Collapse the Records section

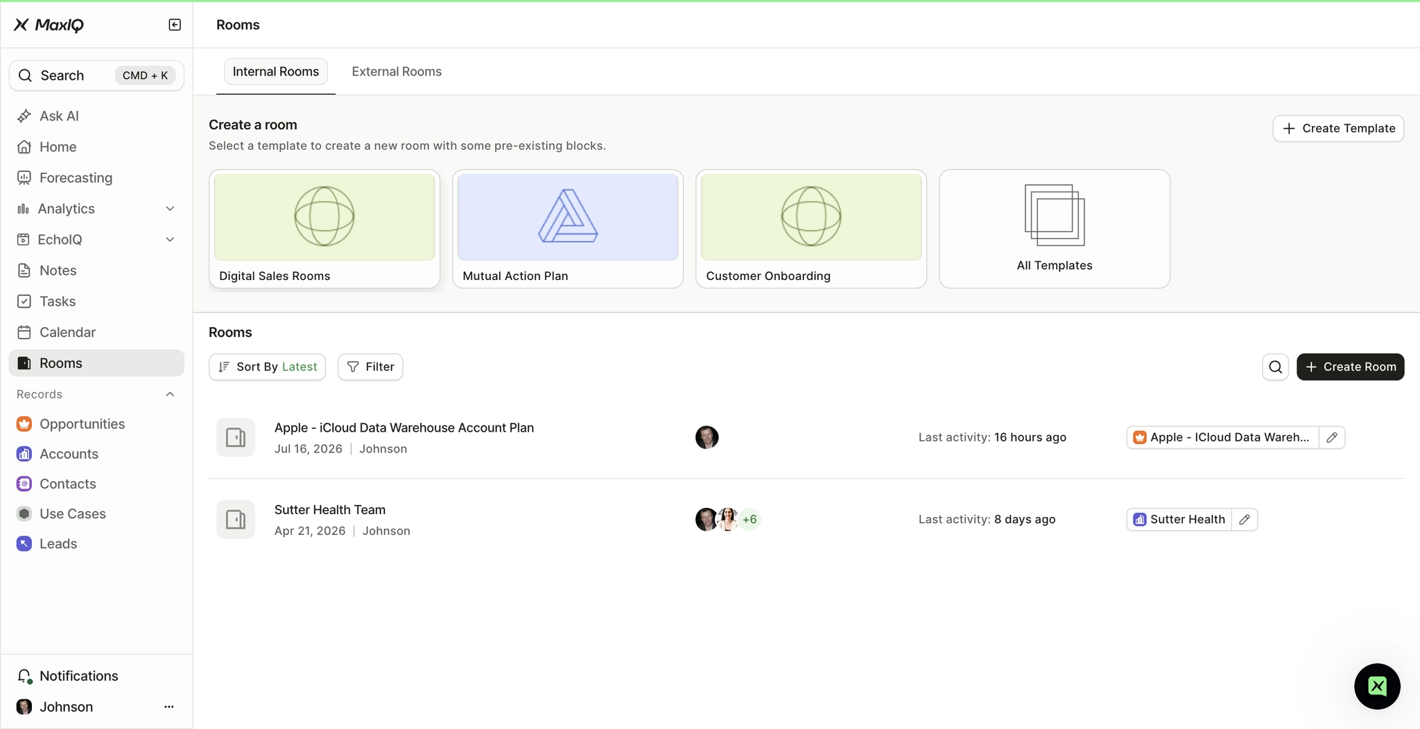(170, 394)
